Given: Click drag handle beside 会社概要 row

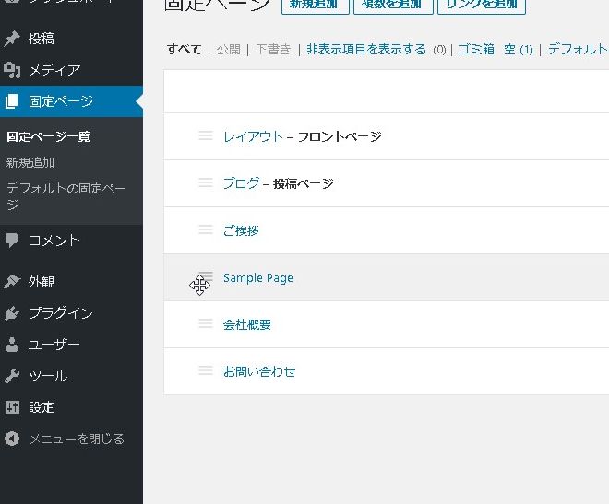Looking at the screenshot, I should pyautogui.click(x=206, y=324).
